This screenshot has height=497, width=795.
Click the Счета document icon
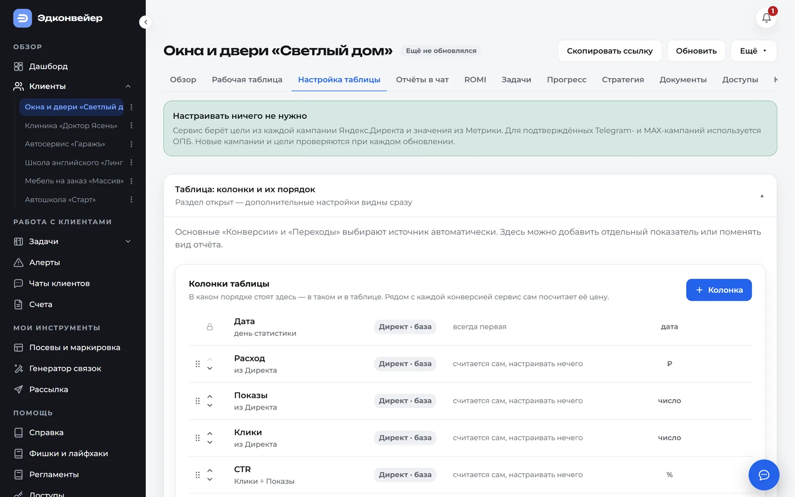coord(18,304)
